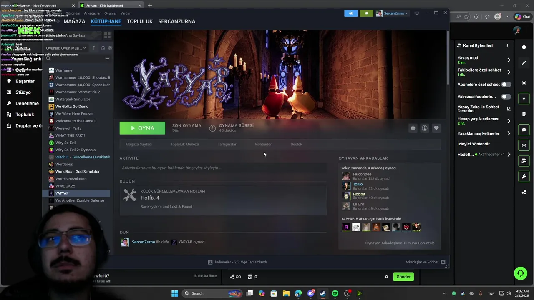The height and width of the screenshot is (300, 534).
Task: Click the green Gönder send button
Action: pyautogui.click(x=403, y=277)
